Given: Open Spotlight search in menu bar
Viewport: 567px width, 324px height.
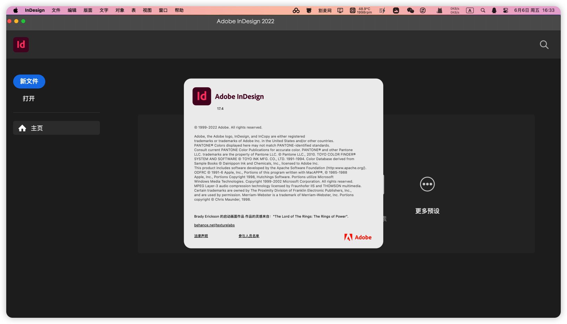Looking at the screenshot, I should click(483, 10).
